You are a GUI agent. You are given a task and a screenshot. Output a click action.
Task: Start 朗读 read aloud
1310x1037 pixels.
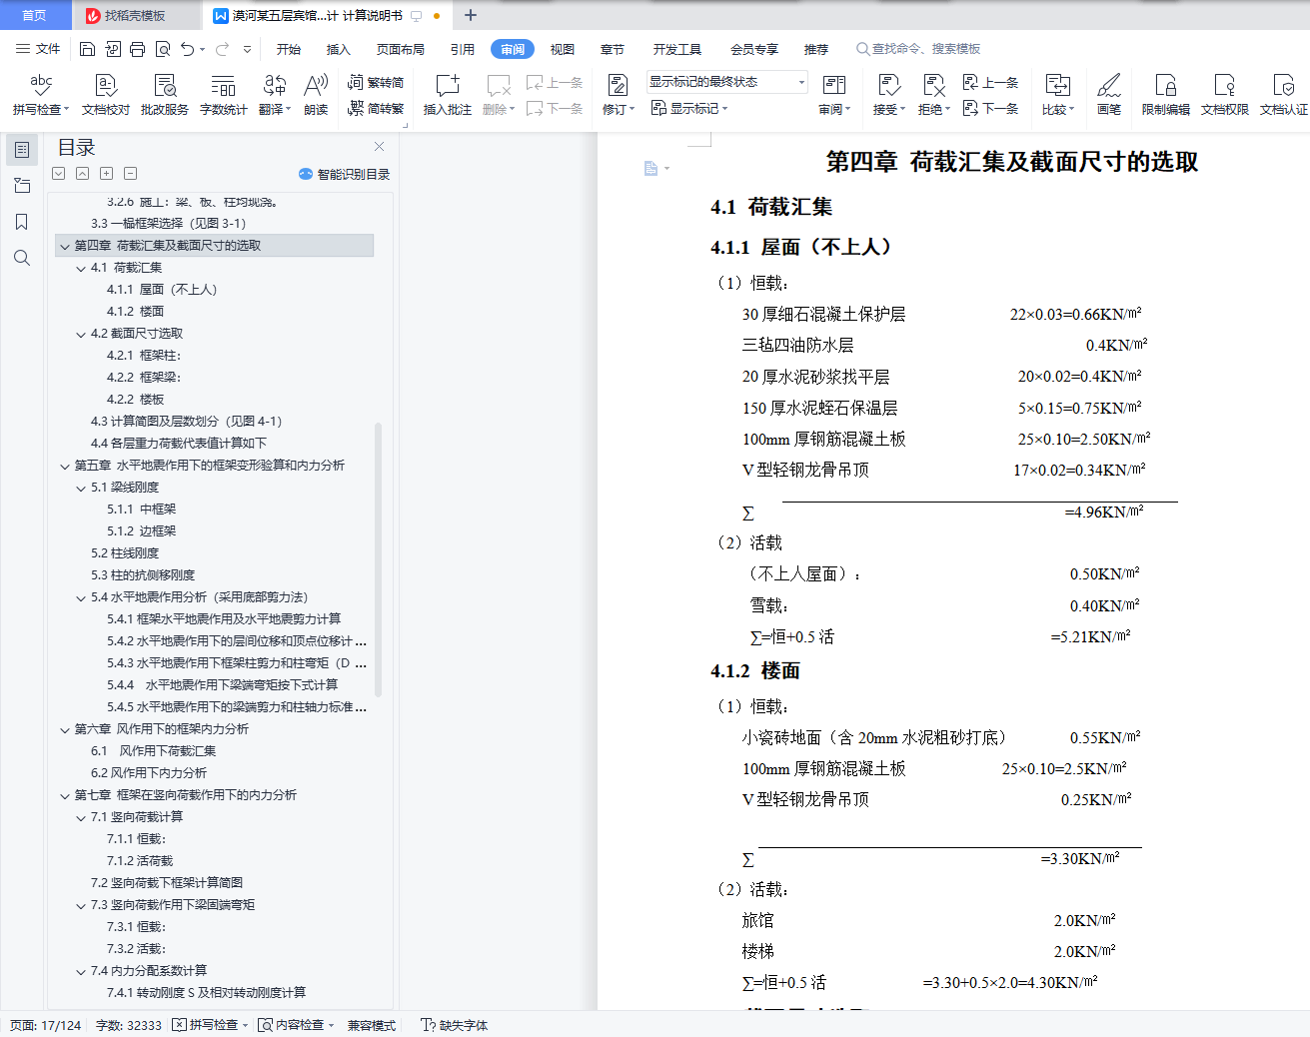point(316,95)
